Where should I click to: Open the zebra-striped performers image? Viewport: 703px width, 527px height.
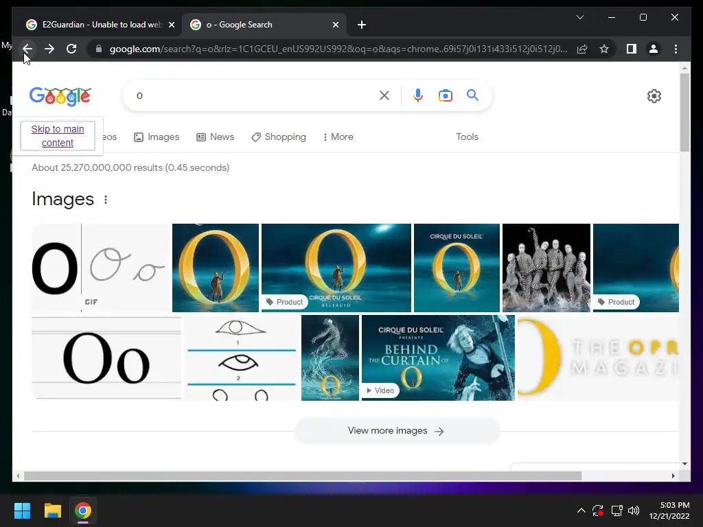546,268
